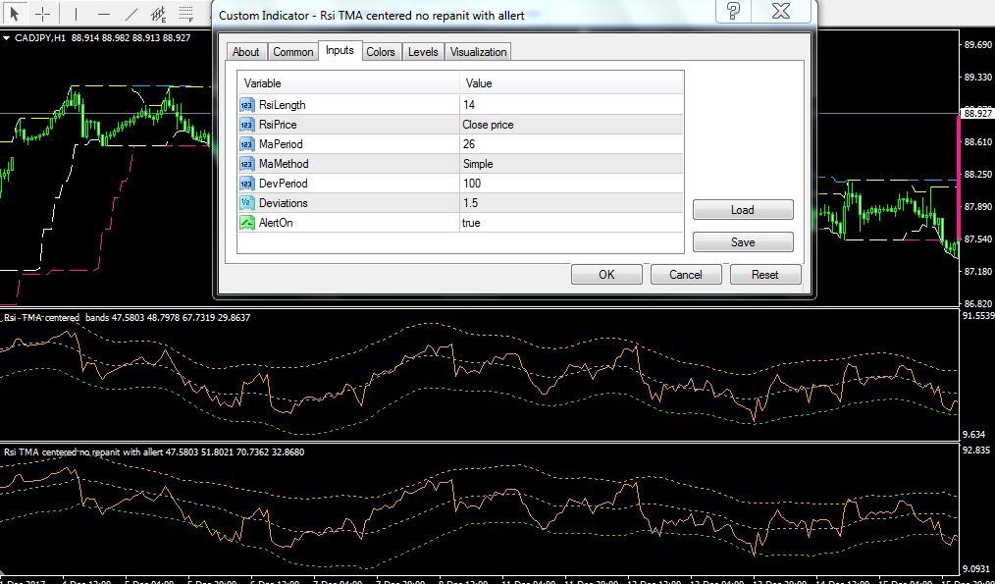Click the AlertOn variable icon
The width and height of the screenshot is (995, 584).
[x=247, y=223]
